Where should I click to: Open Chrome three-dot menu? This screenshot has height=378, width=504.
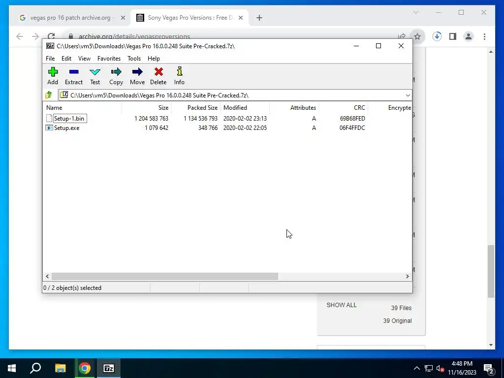tap(484, 36)
